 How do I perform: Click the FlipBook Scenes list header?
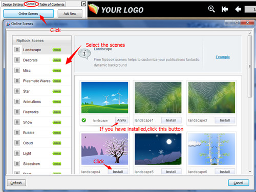tap(42, 40)
